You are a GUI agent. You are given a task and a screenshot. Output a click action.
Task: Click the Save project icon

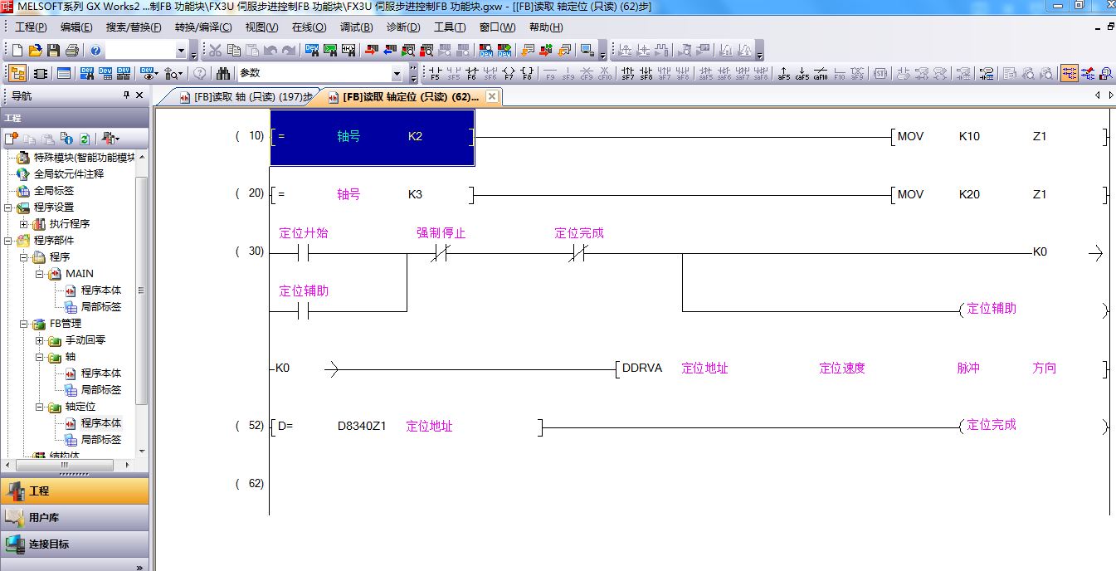(x=53, y=51)
